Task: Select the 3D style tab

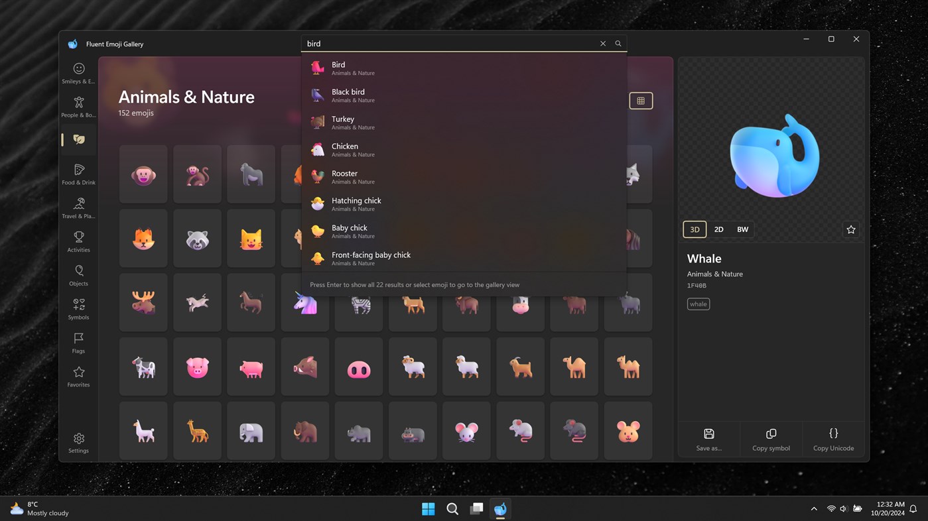Action: click(694, 229)
